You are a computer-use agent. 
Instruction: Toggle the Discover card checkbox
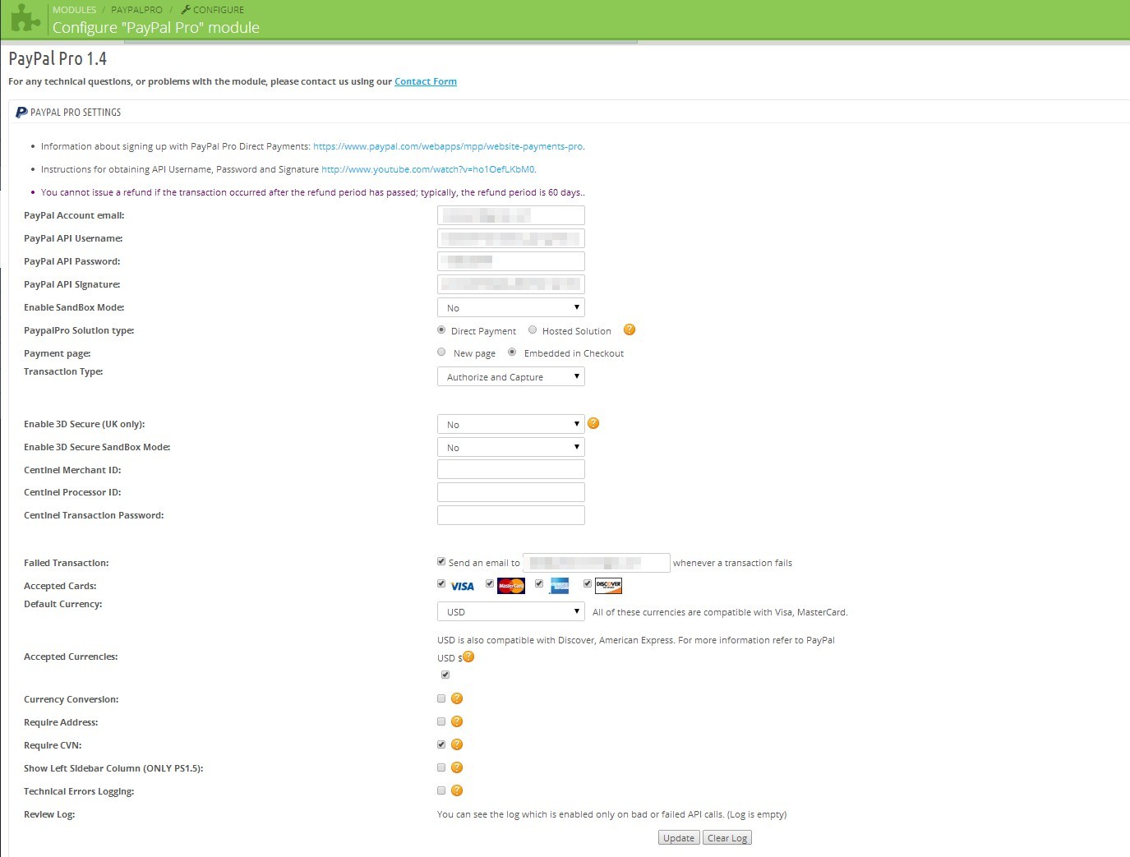(x=588, y=583)
